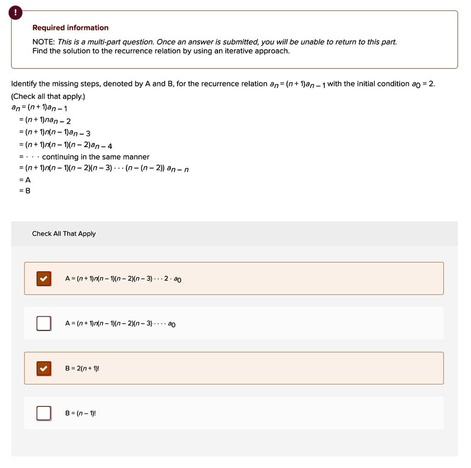This screenshot has width=471, height=468.
Task: Select the unchecked A answer formula text
Action: [121, 324]
